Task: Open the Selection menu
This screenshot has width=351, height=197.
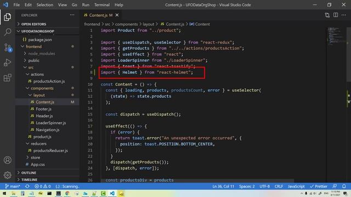Action: [45, 5]
